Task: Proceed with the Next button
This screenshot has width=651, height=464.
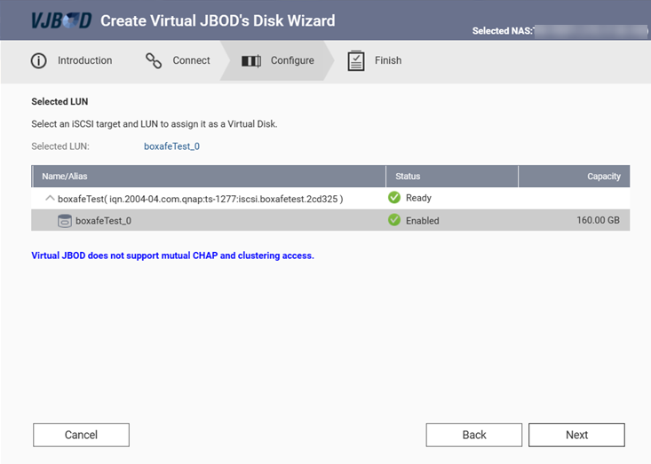Action: (x=576, y=435)
